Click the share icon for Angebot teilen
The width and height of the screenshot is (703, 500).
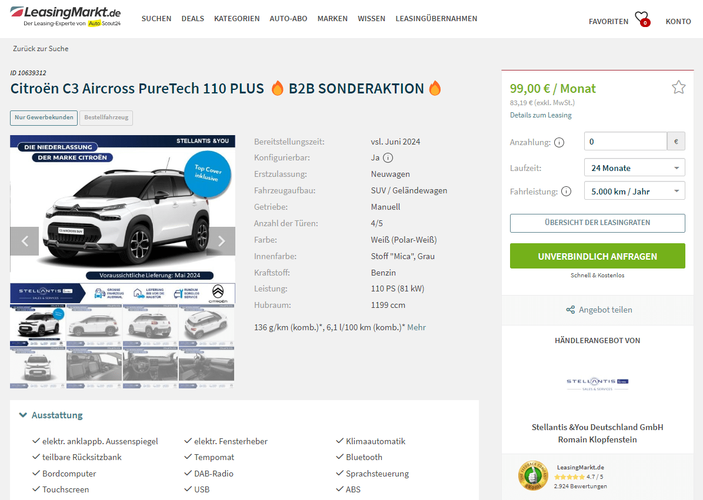coord(570,310)
